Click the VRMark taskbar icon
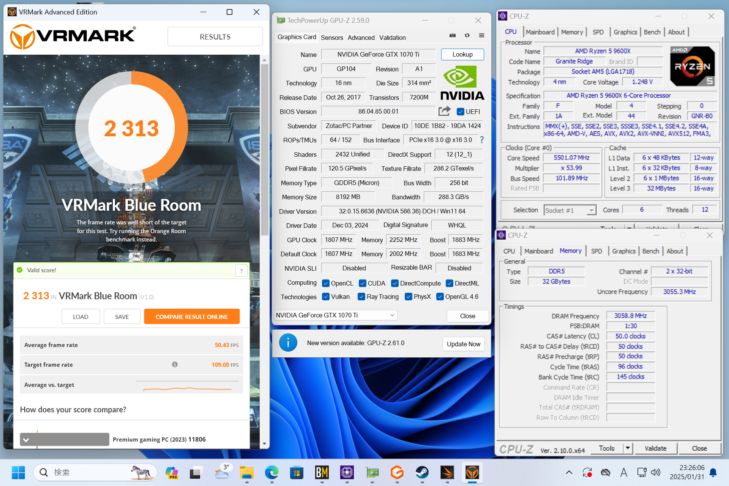 click(472, 473)
